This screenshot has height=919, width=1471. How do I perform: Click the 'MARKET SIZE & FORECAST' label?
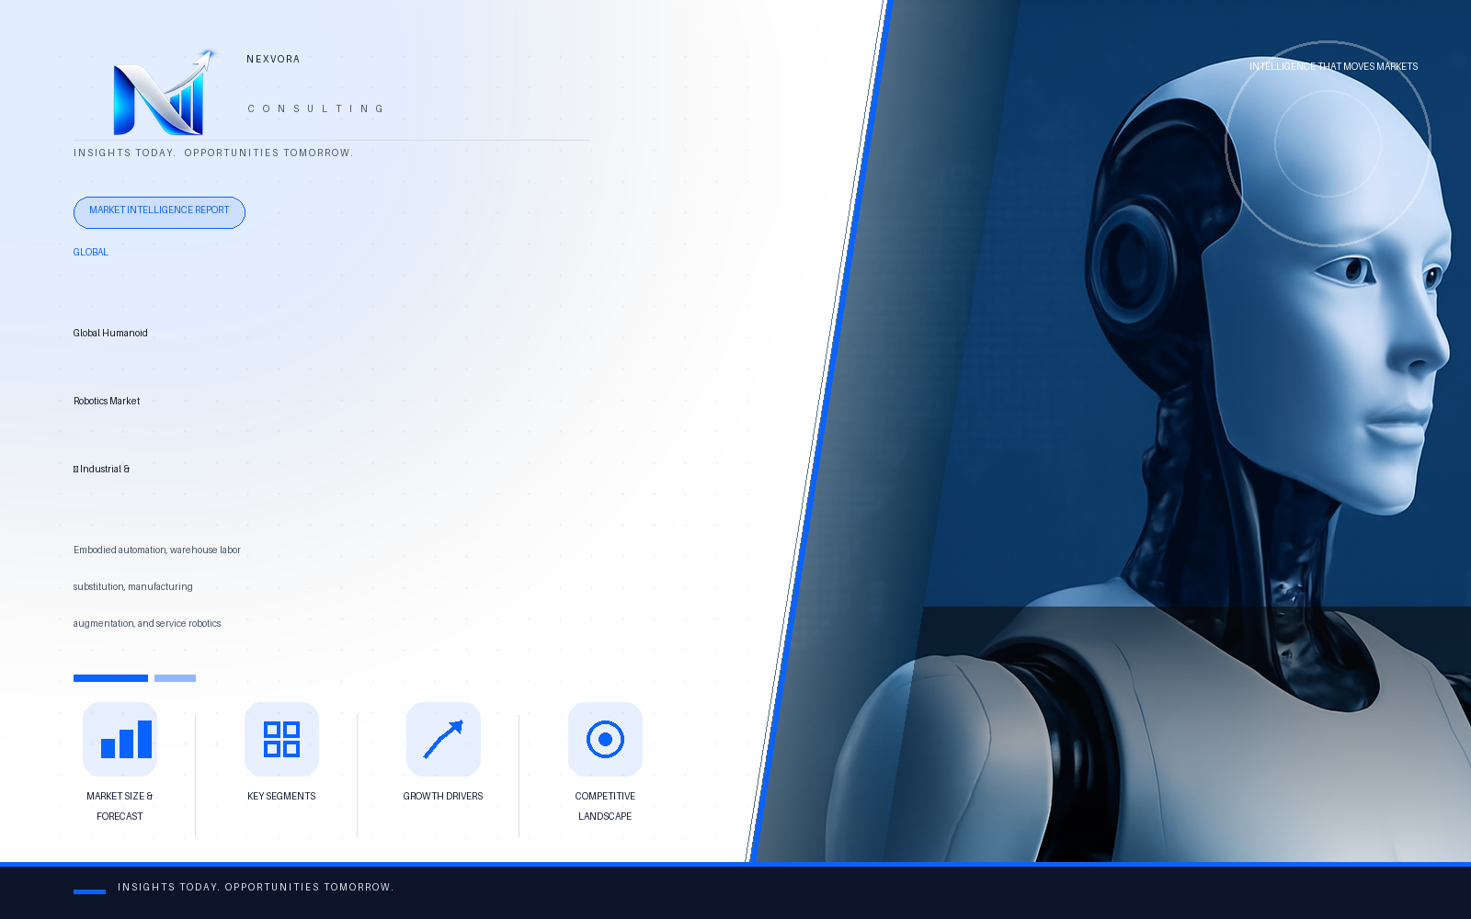point(120,806)
